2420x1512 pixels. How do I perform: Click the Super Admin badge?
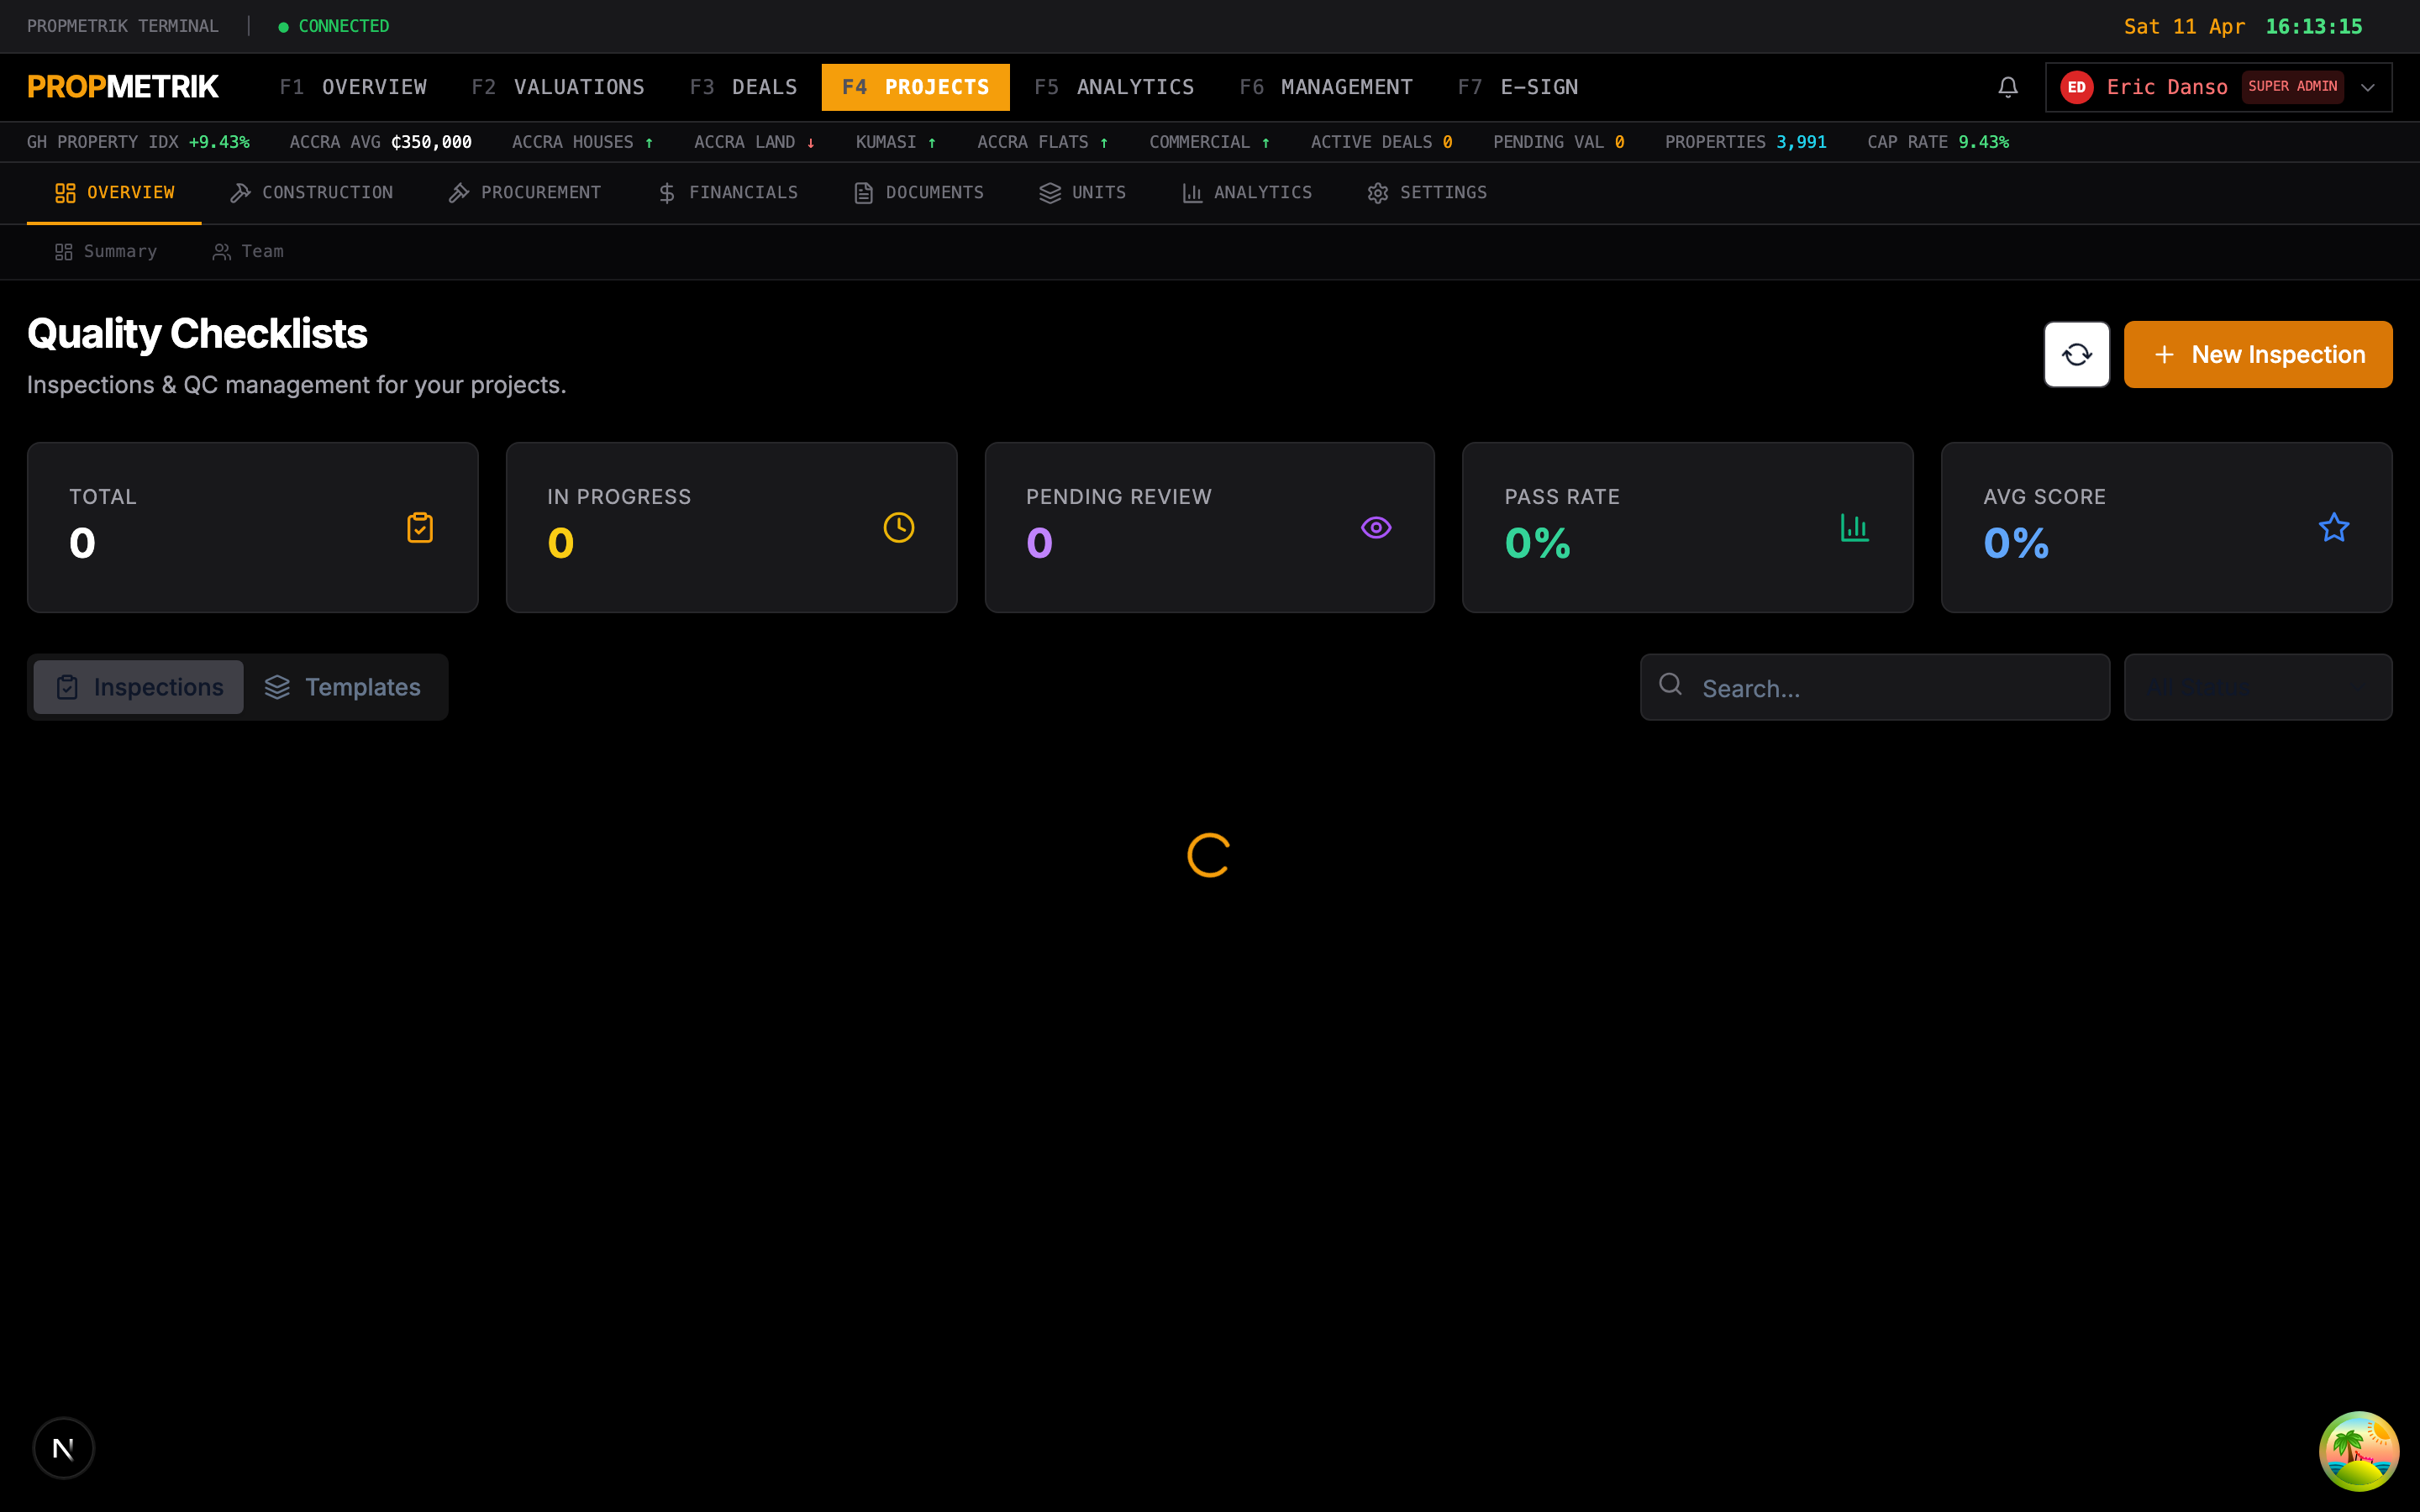[x=2292, y=86]
